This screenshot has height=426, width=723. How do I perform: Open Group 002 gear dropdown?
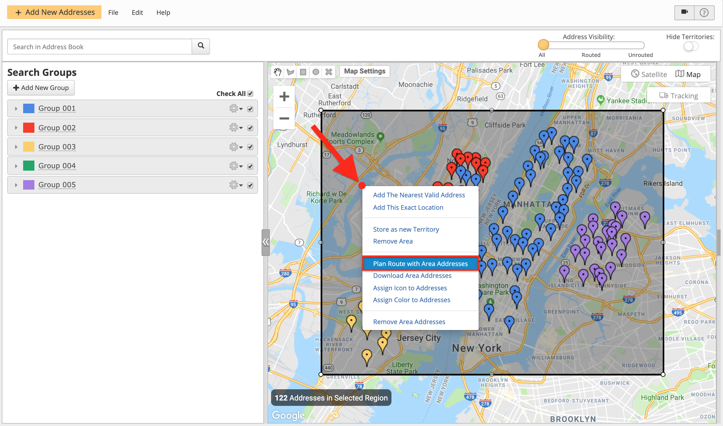point(236,128)
